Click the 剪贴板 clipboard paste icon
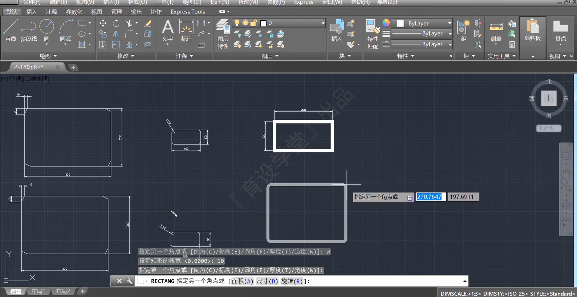The width and height of the screenshot is (577, 297). click(533, 30)
